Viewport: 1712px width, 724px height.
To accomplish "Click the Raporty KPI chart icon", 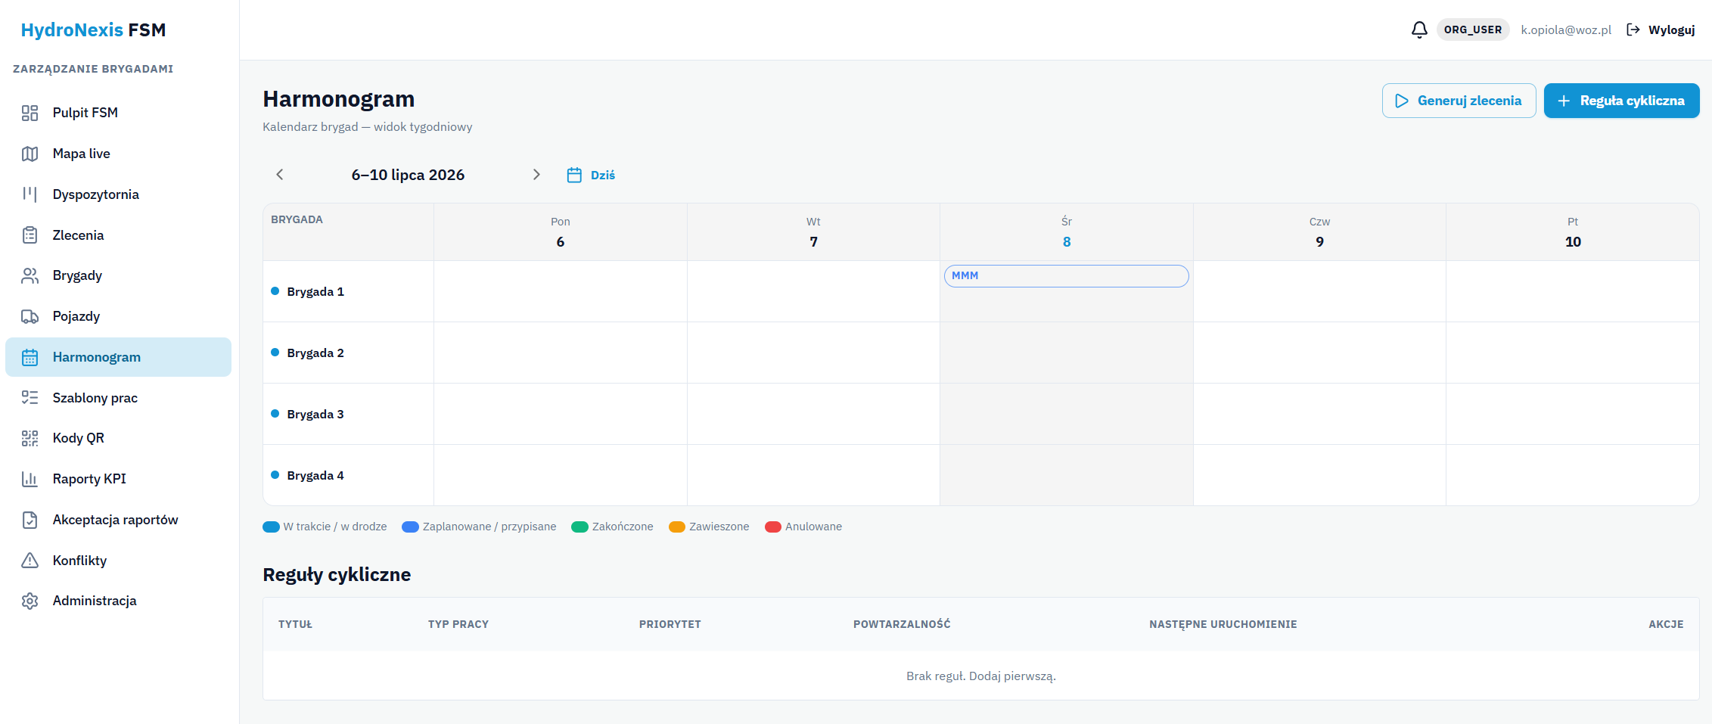I will 30,479.
